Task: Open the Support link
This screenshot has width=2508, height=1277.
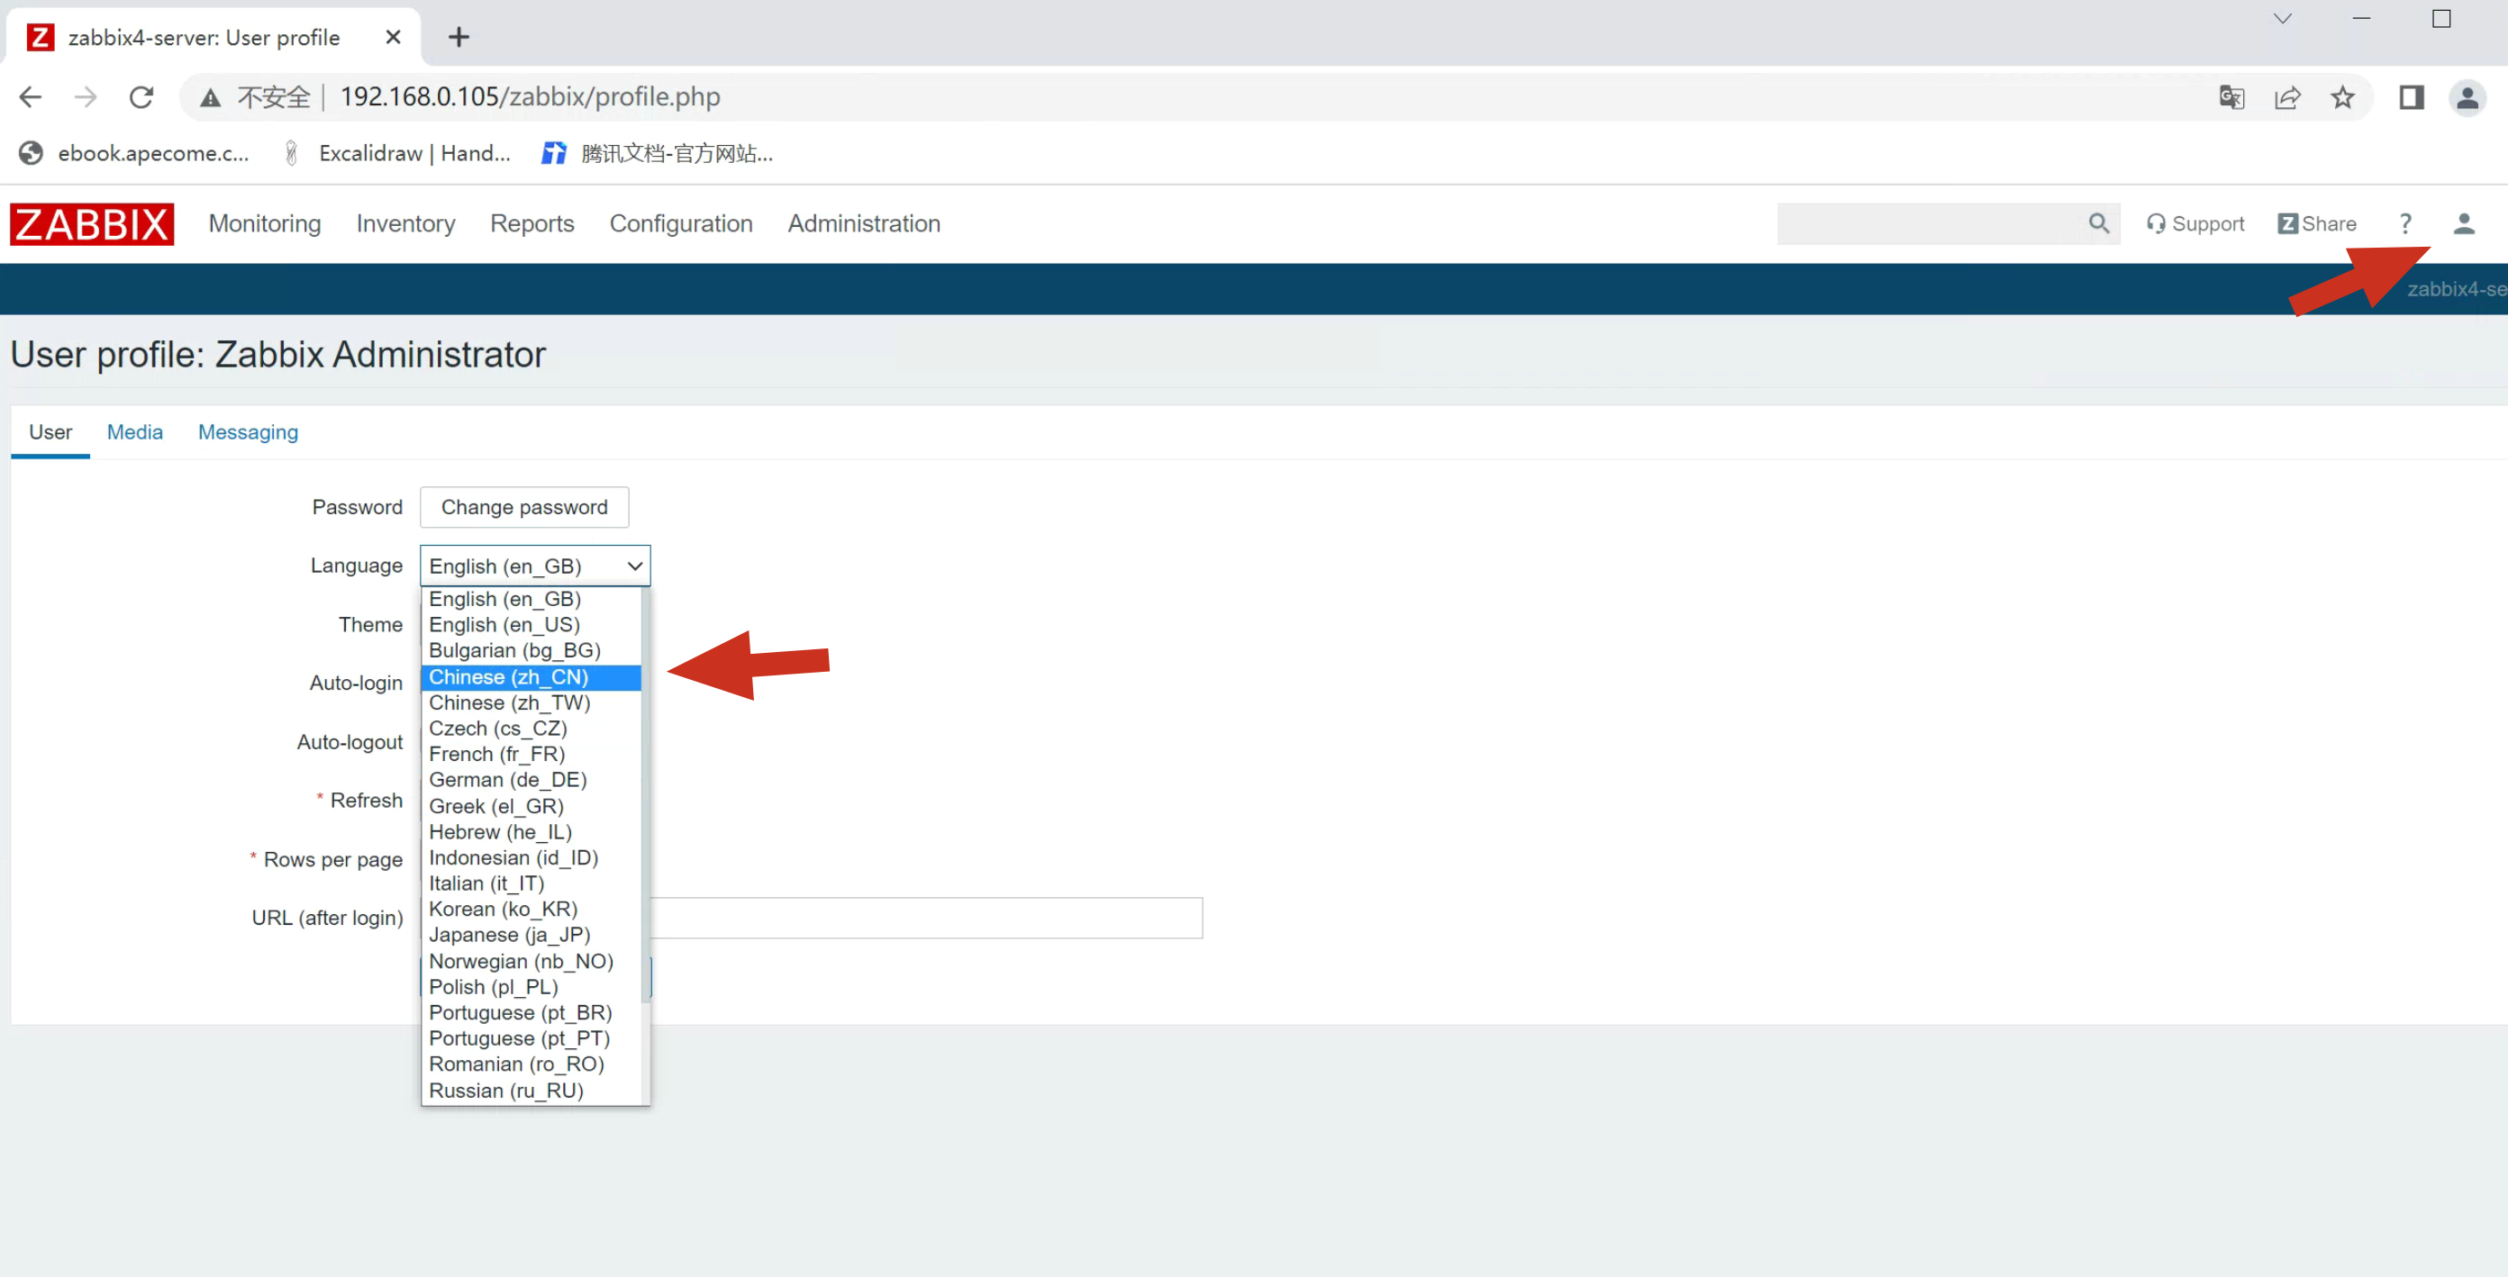Action: [2194, 224]
